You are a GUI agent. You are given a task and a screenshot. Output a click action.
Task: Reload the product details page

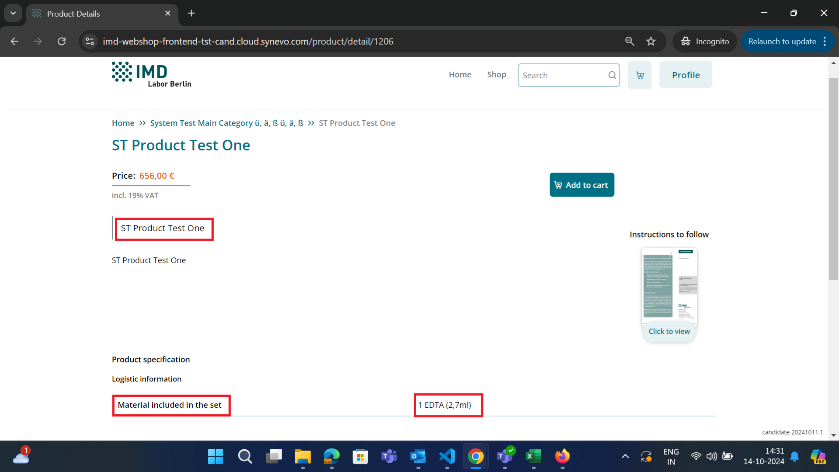point(62,41)
